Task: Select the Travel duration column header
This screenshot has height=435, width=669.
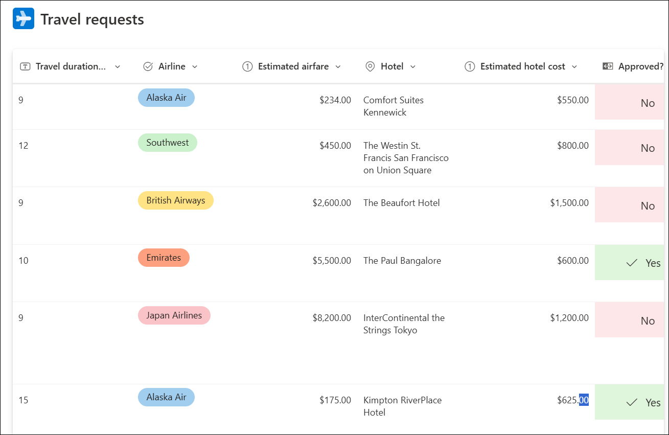Action: click(x=66, y=66)
